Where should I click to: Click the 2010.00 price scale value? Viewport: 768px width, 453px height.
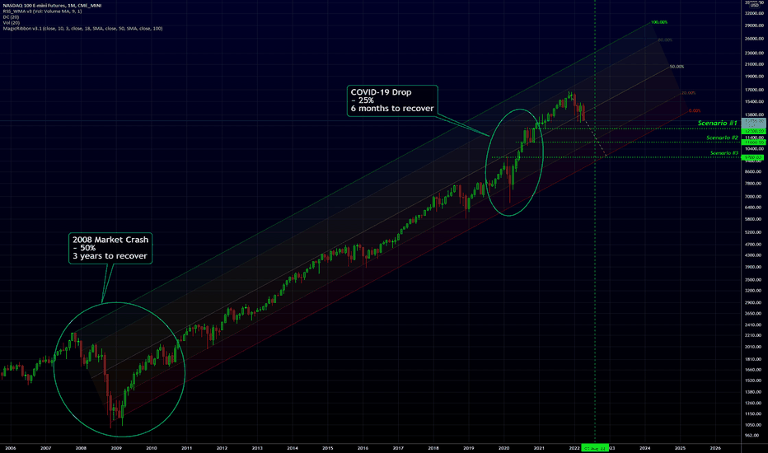753,347
